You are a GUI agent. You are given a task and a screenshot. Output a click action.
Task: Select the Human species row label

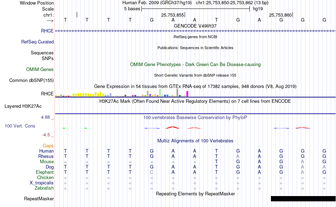tap(46, 151)
